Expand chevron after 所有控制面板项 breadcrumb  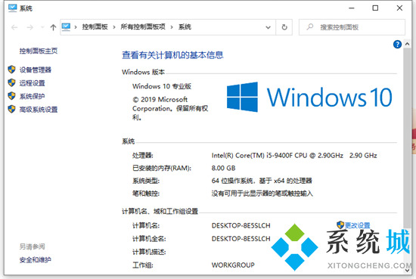[172, 27]
